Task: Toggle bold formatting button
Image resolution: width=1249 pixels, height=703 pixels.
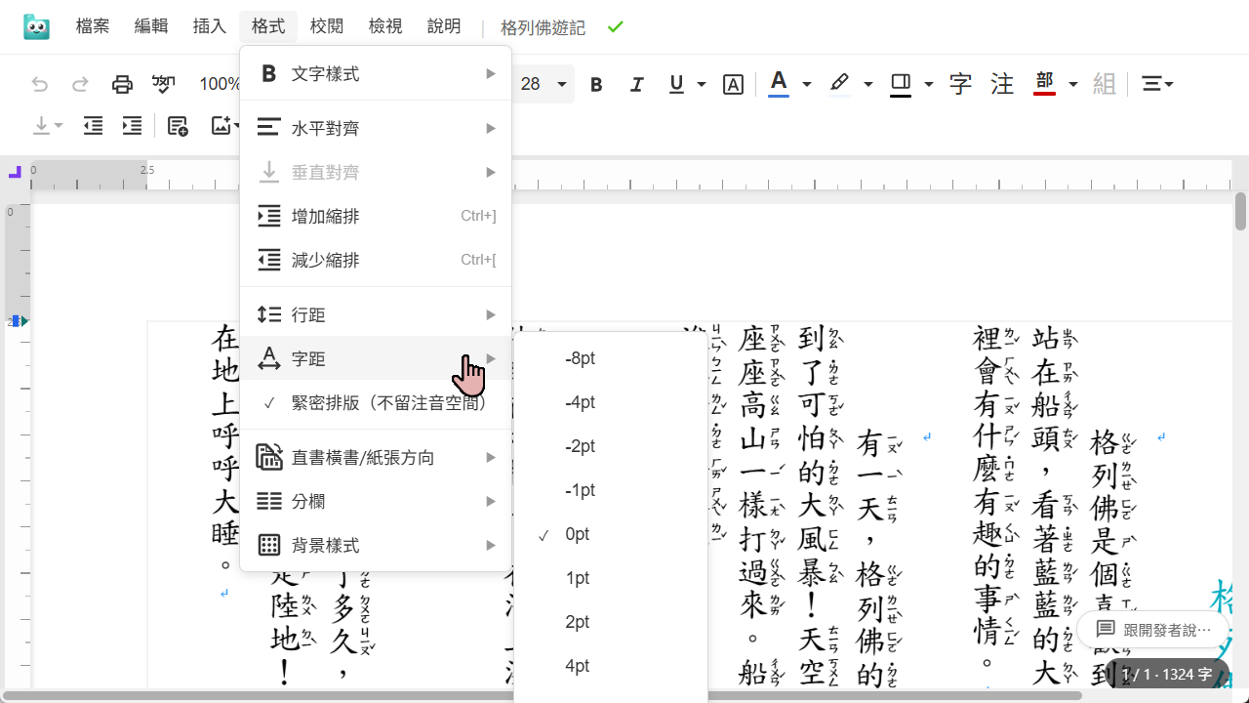Action: [596, 85]
